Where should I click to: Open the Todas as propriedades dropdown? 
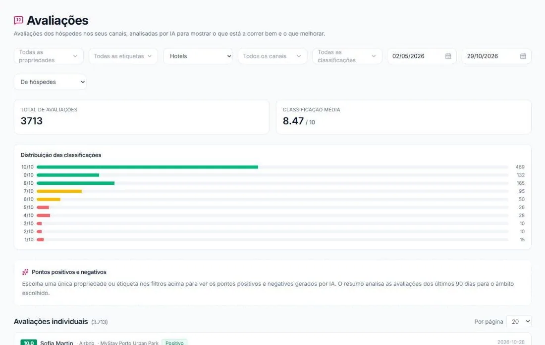49,56
